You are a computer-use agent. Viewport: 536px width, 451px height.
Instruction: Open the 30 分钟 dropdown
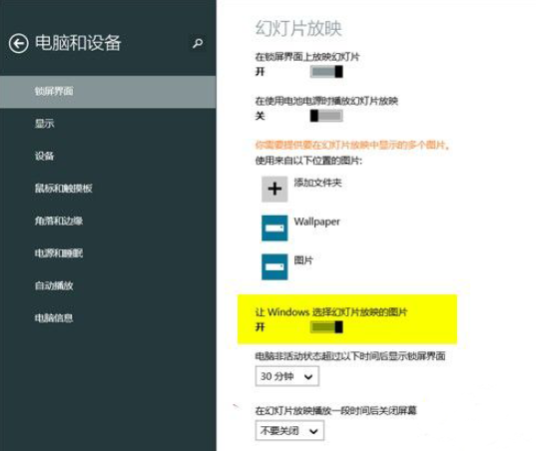pyautogui.click(x=287, y=376)
